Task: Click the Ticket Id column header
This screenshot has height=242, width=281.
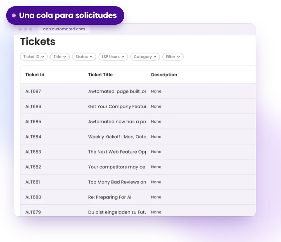Action: tap(35, 75)
